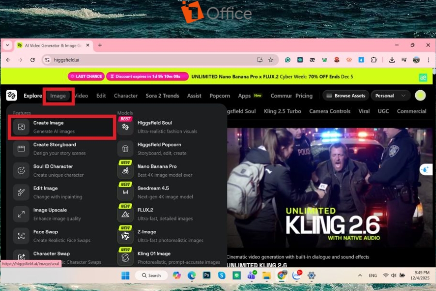Open the Face Swap icon
This screenshot has height=291, width=436.
coord(21,236)
